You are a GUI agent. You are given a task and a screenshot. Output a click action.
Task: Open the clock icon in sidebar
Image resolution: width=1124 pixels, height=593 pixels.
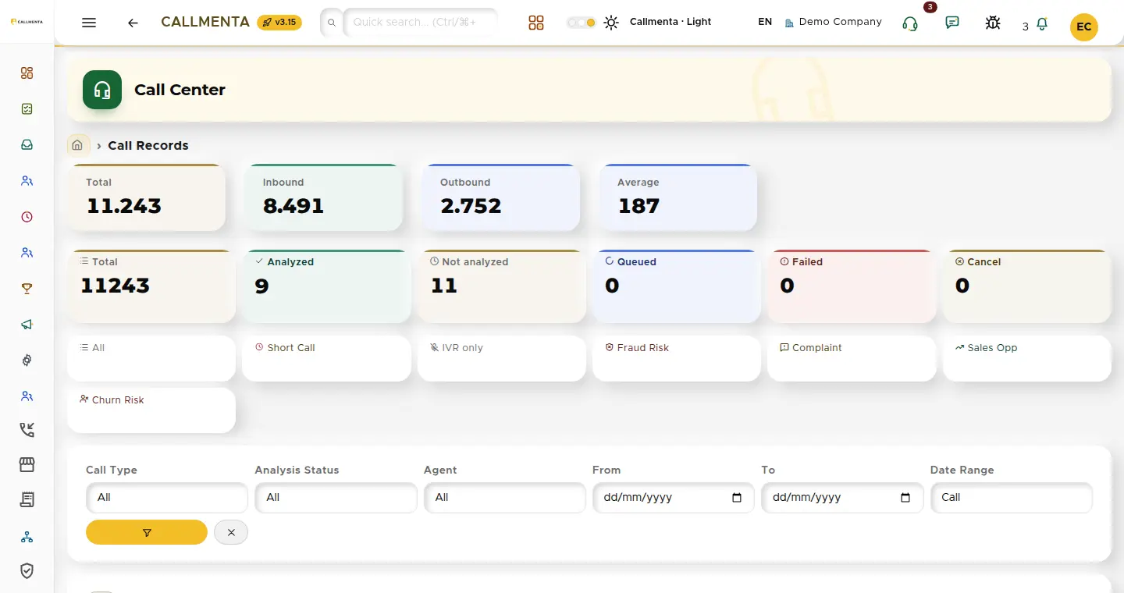pos(27,217)
